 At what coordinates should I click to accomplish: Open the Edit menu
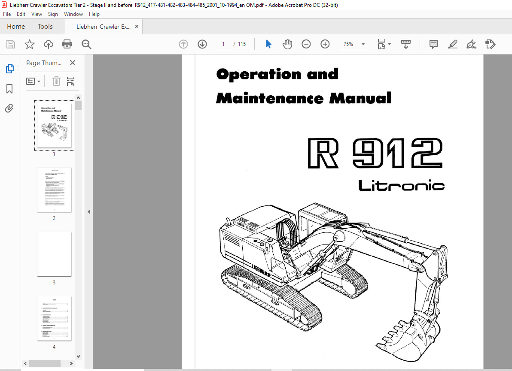(x=21, y=14)
